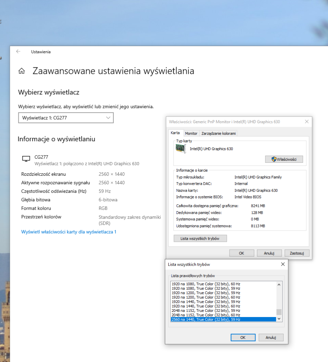Select the Karta tab
The height and width of the screenshot is (362, 328).
175,133
